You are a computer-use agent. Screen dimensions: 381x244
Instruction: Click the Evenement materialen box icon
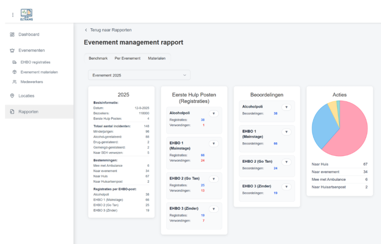15,72
